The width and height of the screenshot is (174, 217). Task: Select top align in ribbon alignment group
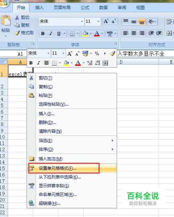point(126,22)
